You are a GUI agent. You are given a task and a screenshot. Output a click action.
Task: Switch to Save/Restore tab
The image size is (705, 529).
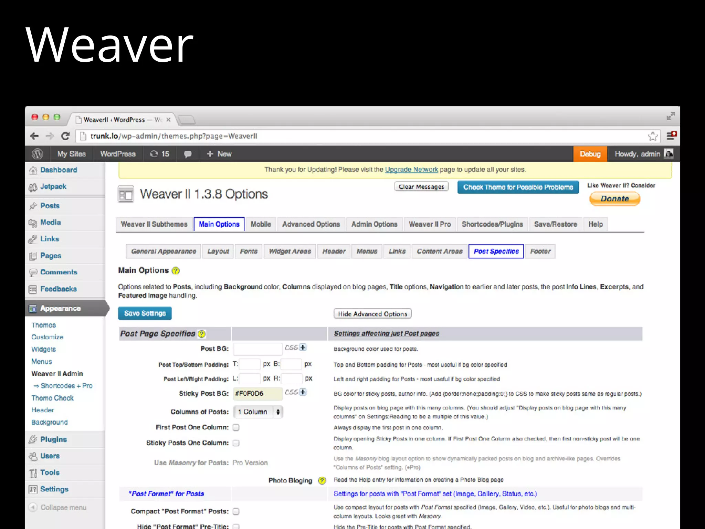pyautogui.click(x=556, y=224)
